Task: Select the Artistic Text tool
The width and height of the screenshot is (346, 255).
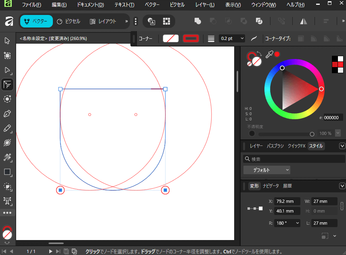Action: click(x=7, y=201)
